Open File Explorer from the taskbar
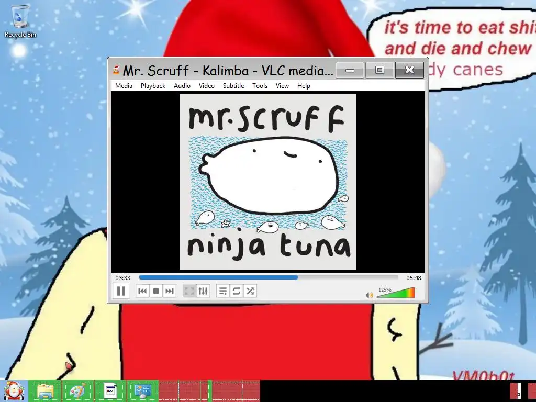Viewport: 536px width, 402px height. click(45, 391)
